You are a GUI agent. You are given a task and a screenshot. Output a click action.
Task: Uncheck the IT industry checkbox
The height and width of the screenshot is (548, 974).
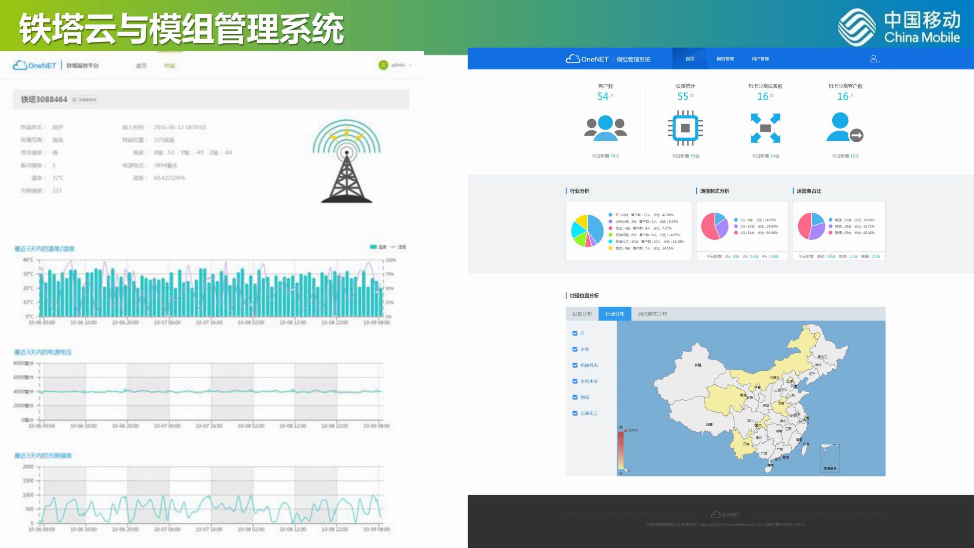(575, 333)
